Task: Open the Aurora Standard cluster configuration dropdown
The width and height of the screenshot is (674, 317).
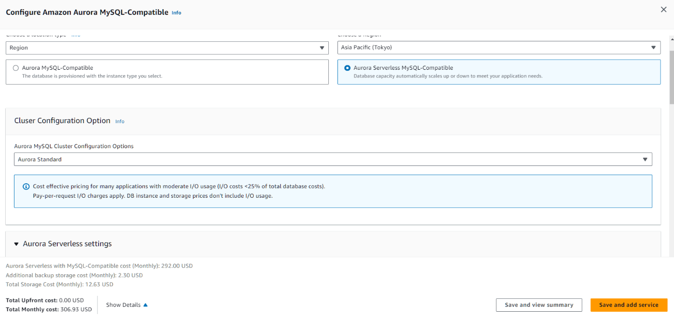Action: pos(333,159)
